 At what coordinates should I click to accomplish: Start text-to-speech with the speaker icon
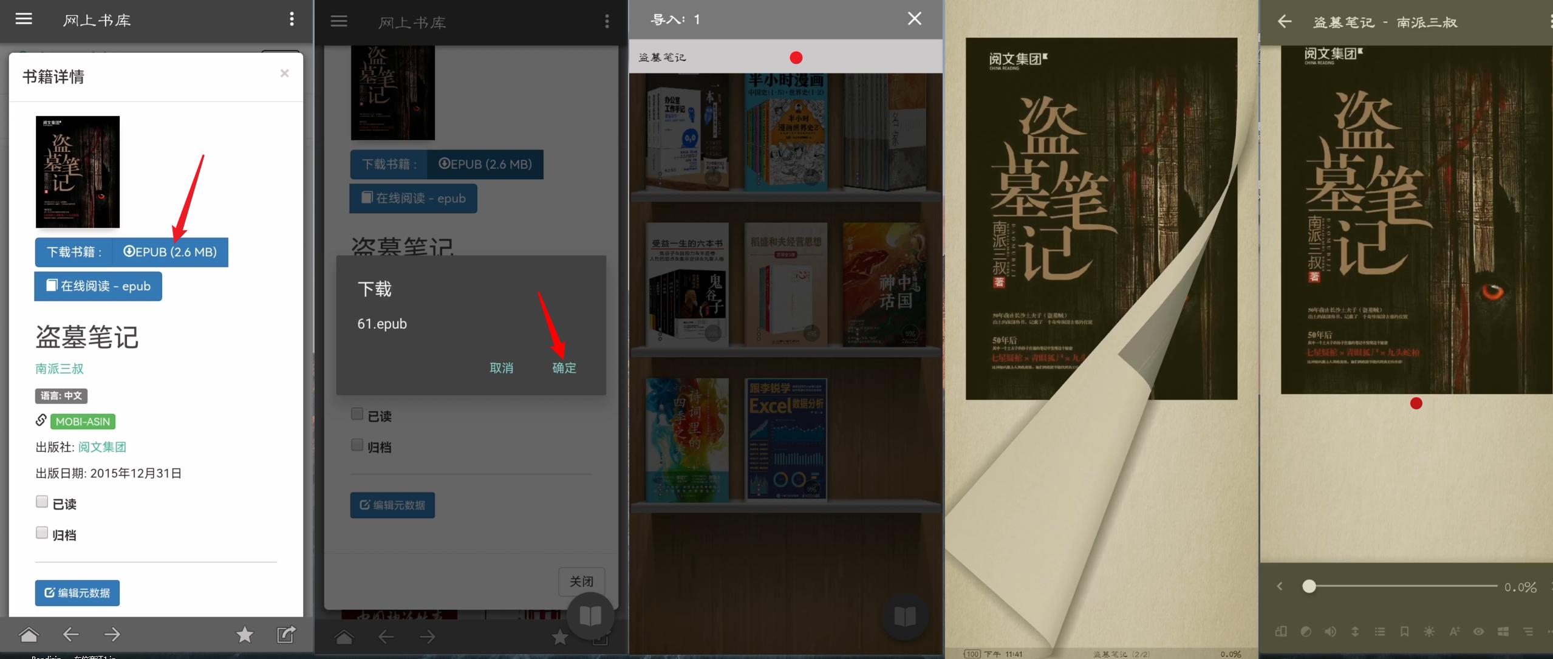(1330, 632)
